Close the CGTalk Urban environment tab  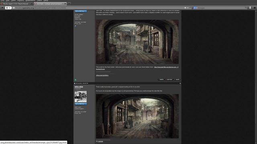pos(65,4)
